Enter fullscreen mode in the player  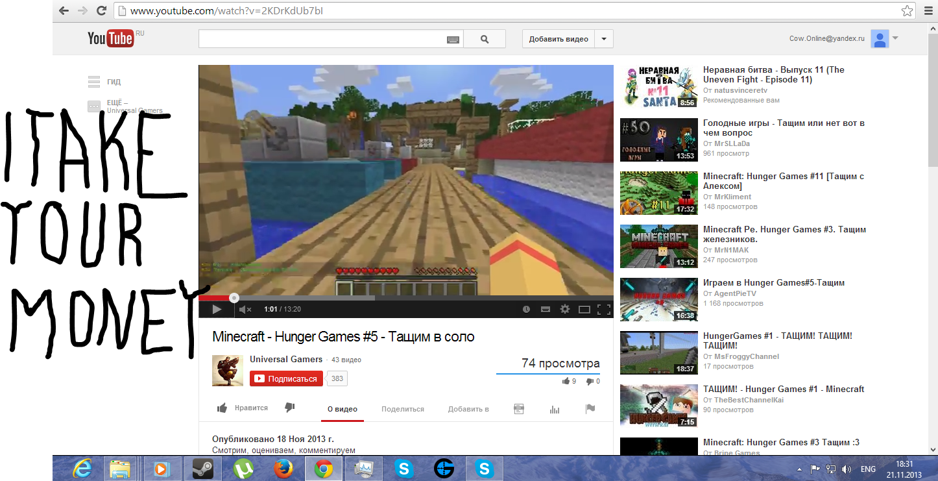pyautogui.click(x=604, y=309)
